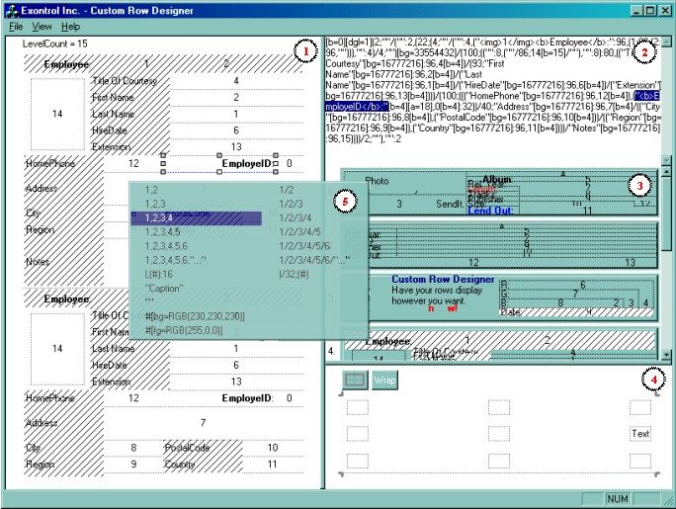Toggle the Wrap button

coord(384,380)
